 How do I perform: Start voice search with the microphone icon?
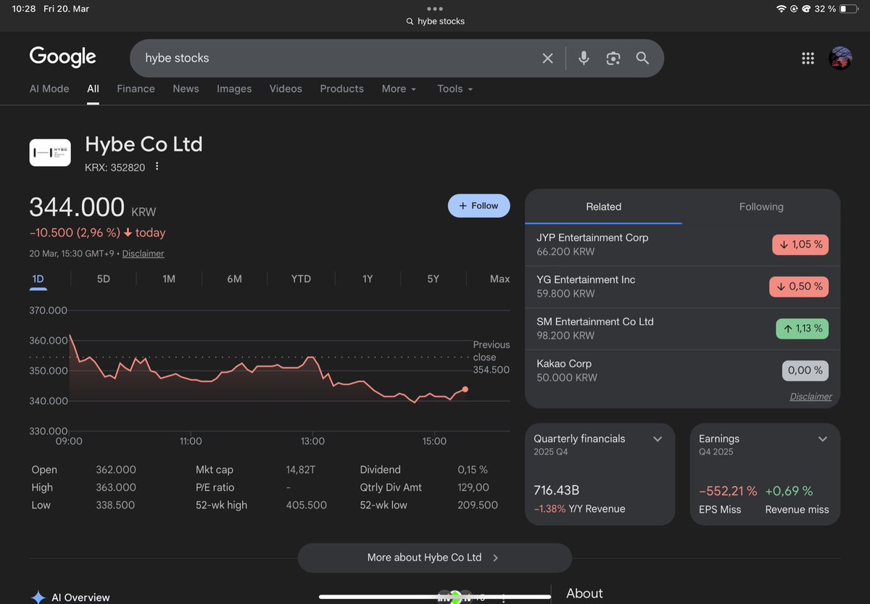(x=584, y=58)
